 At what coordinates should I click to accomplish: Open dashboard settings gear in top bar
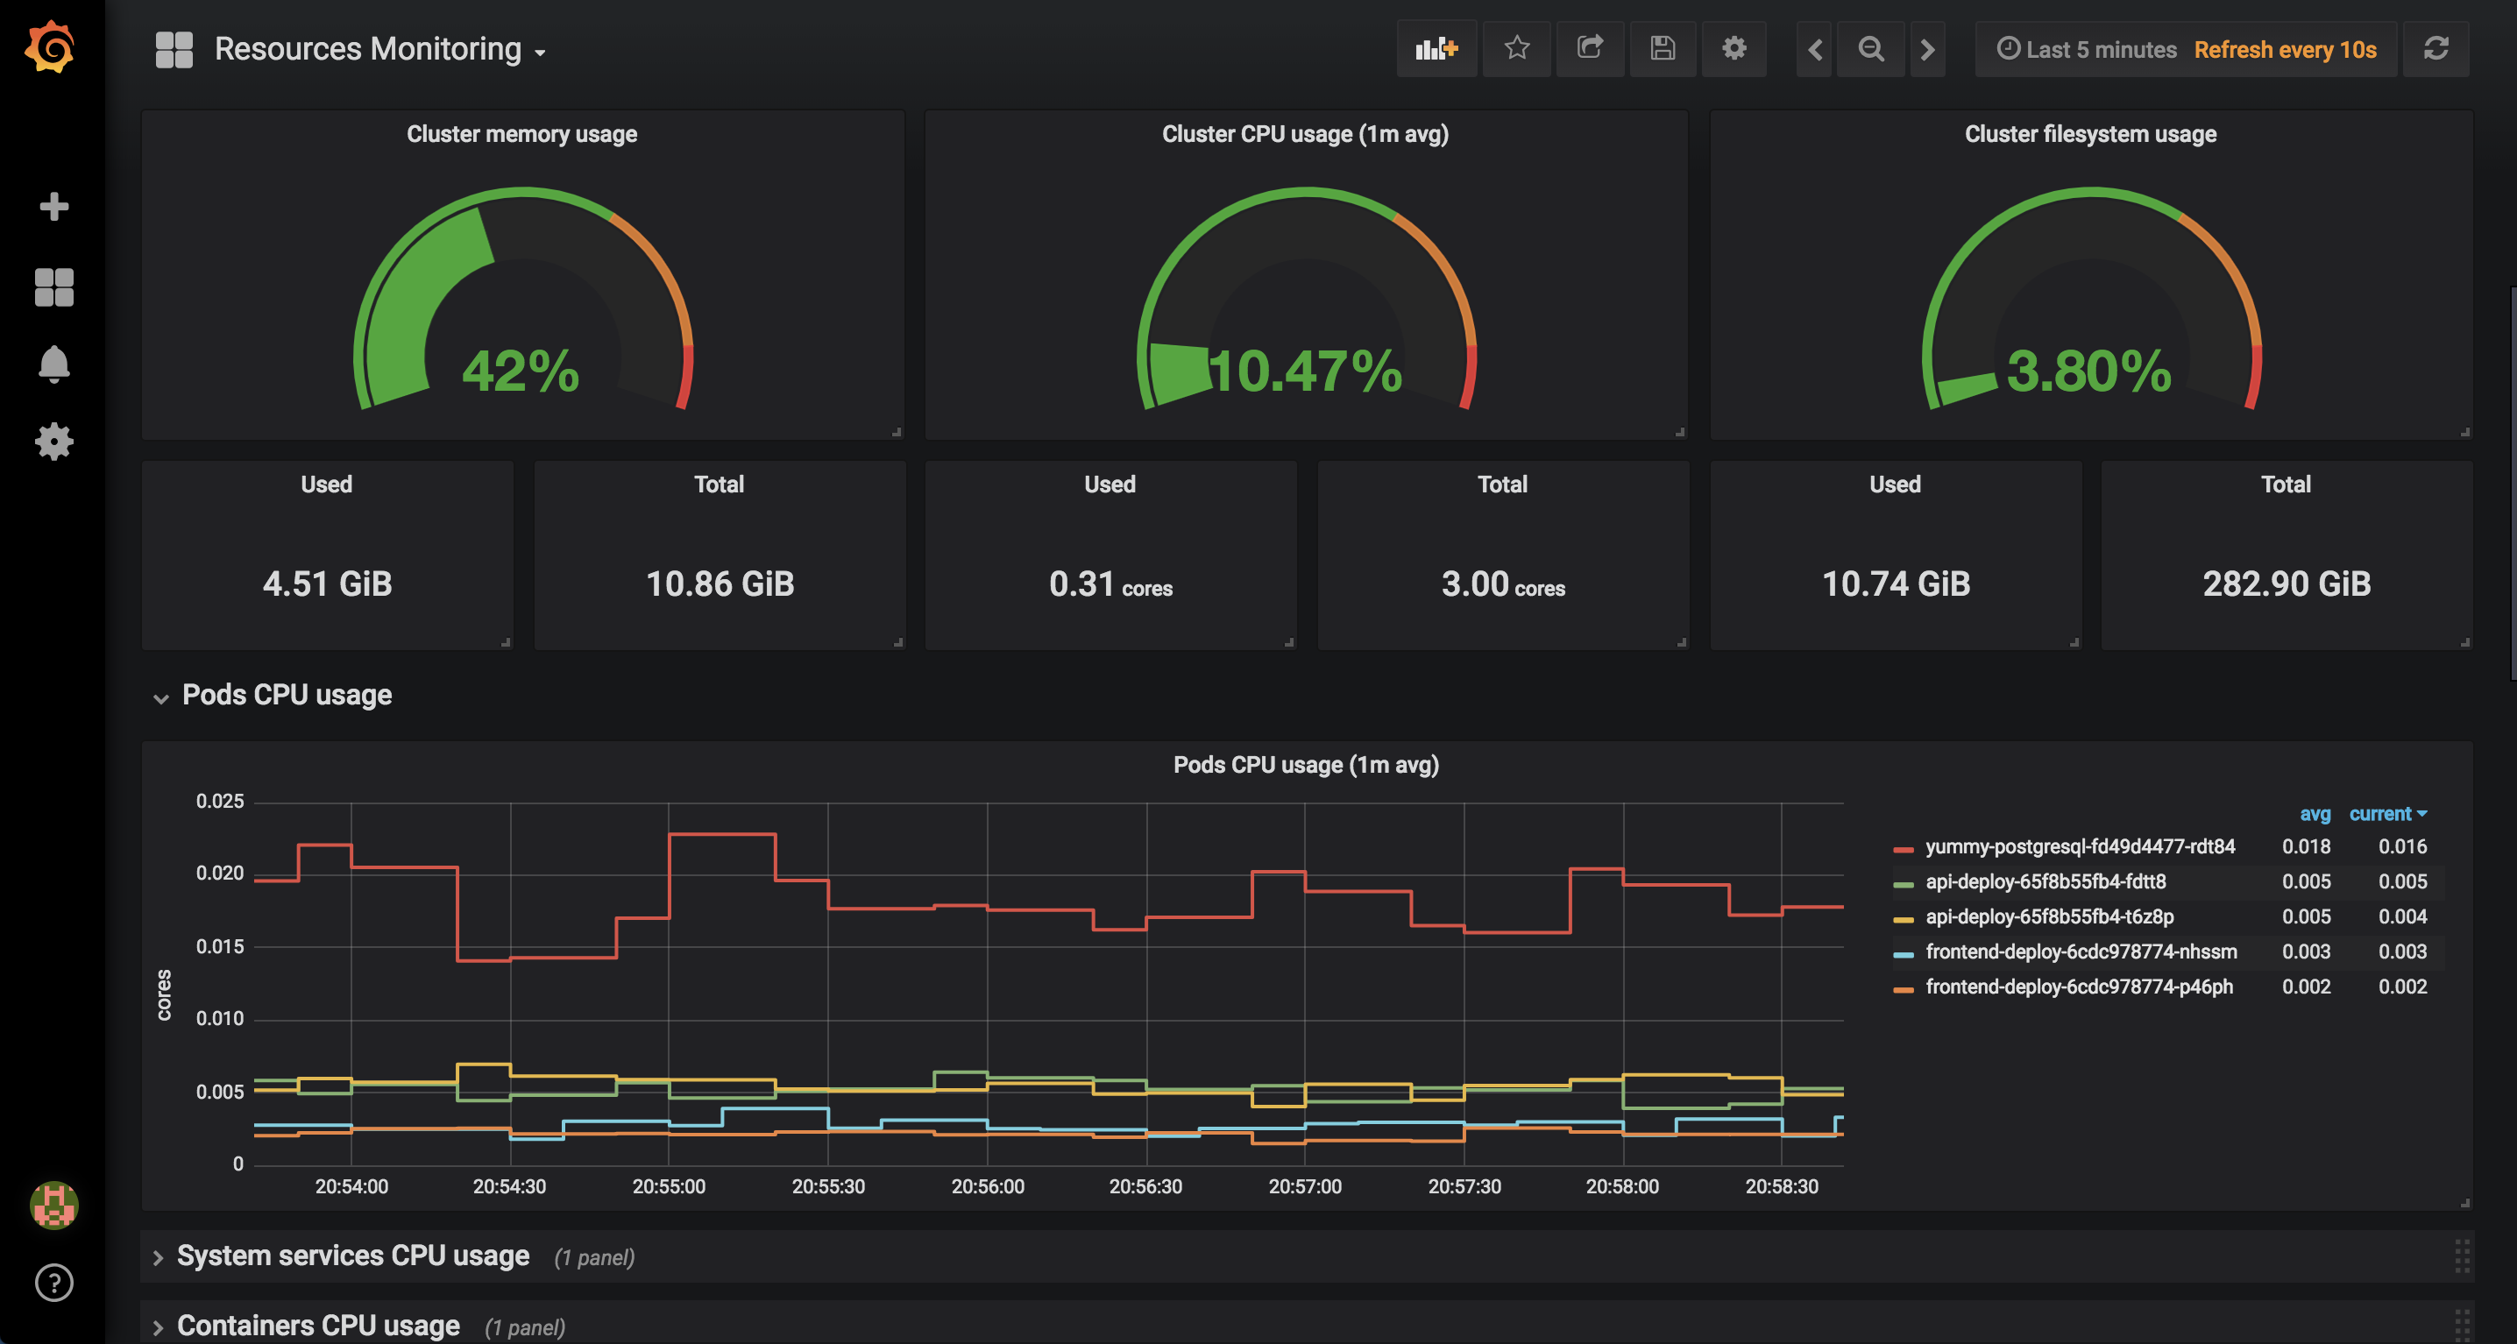1734,49
